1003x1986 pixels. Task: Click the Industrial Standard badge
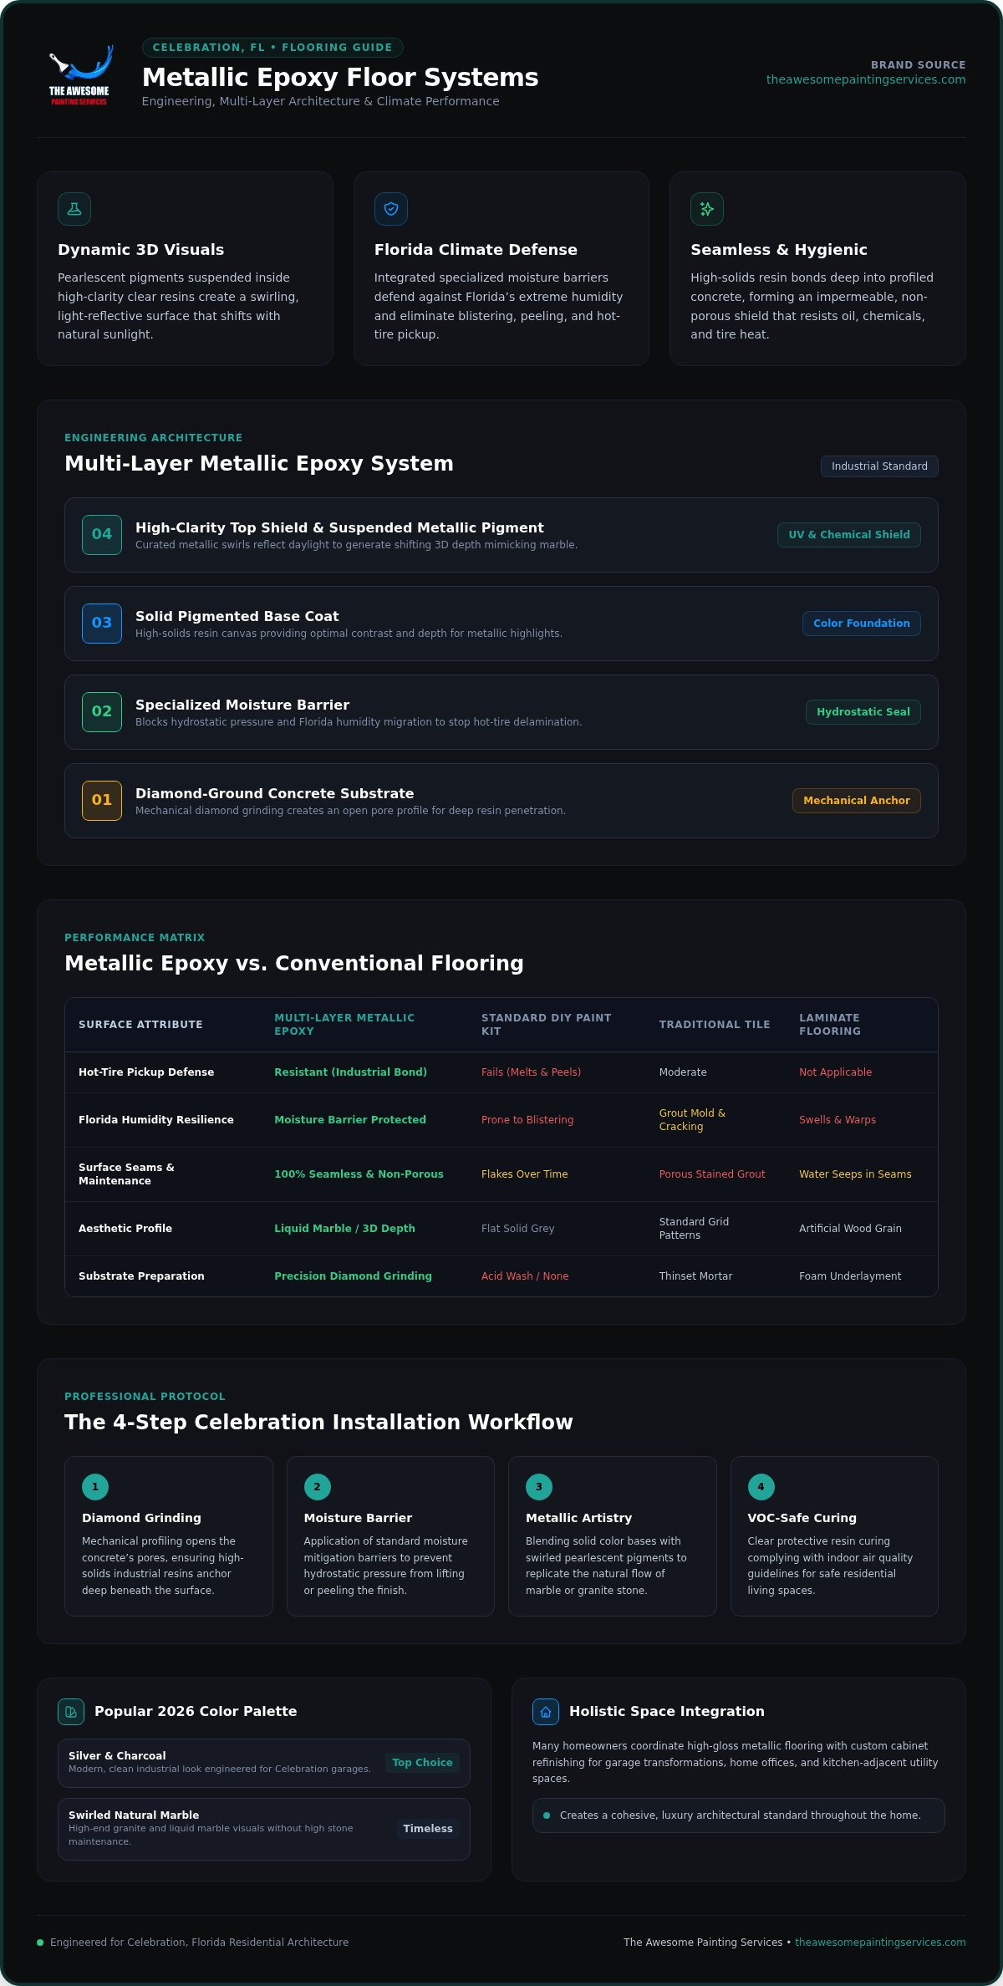point(879,466)
